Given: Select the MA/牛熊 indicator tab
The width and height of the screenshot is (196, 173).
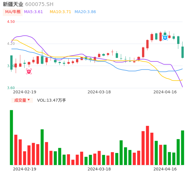Looking at the screenshot, I should click(x=13, y=12).
